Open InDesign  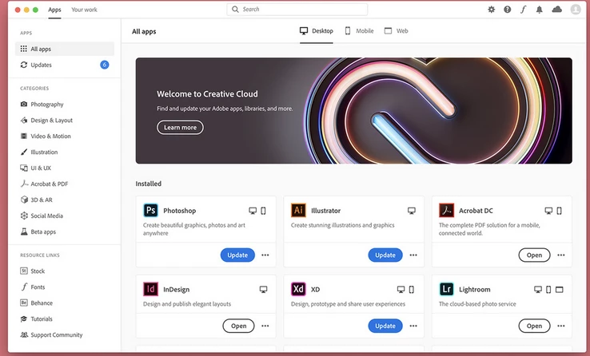pos(238,326)
